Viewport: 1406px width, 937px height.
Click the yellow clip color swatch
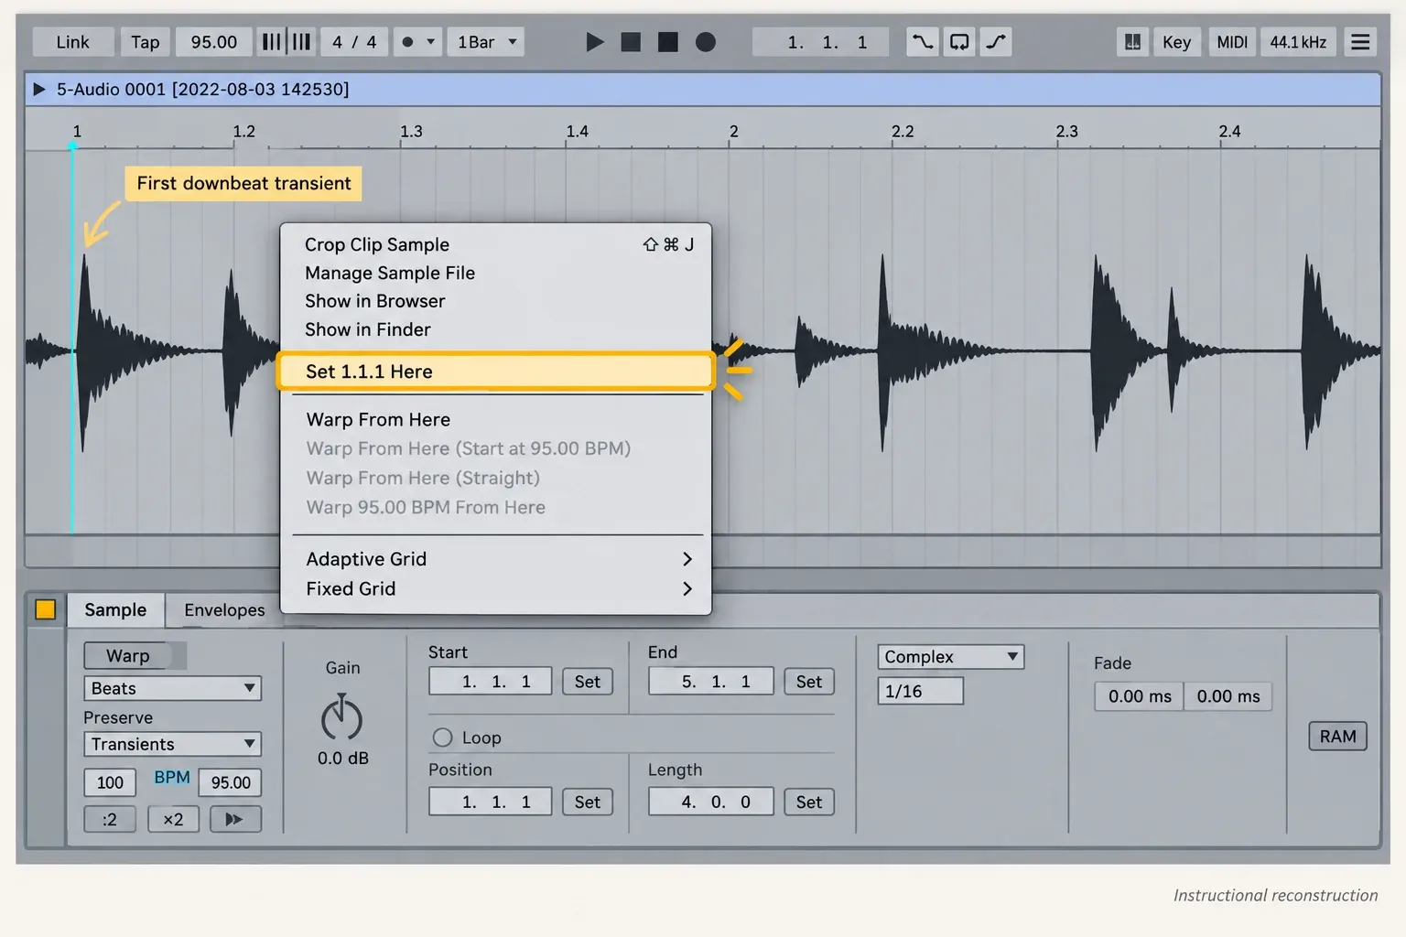(x=45, y=609)
